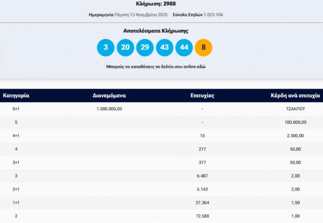Open the online deposit link 'Μπορείς να καταθέσεις'
This screenshot has width=323, height=223.
(155, 67)
